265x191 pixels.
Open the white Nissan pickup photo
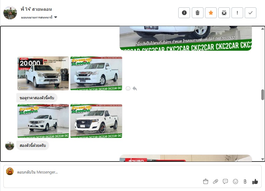tap(43, 121)
